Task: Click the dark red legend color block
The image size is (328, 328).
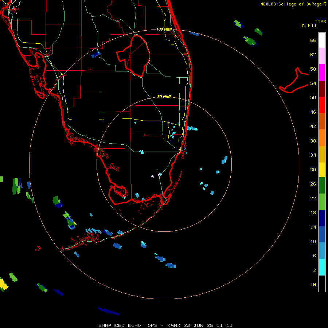Action: point(322,89)
